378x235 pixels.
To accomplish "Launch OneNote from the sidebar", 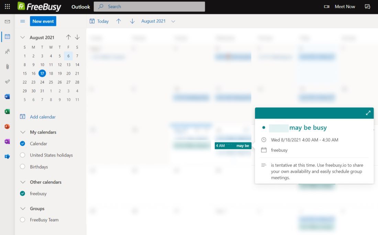I will coord(7,141).
